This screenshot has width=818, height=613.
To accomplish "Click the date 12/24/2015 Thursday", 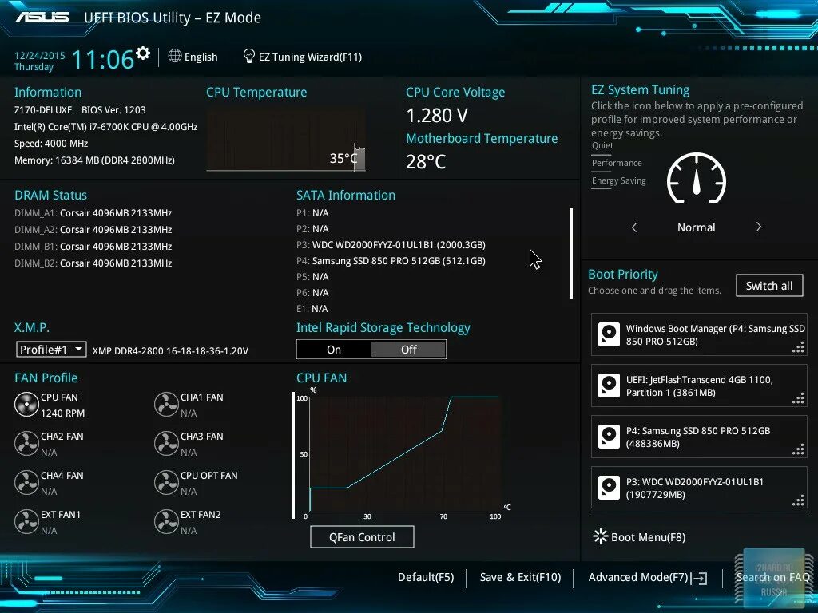I will point(40,61).
